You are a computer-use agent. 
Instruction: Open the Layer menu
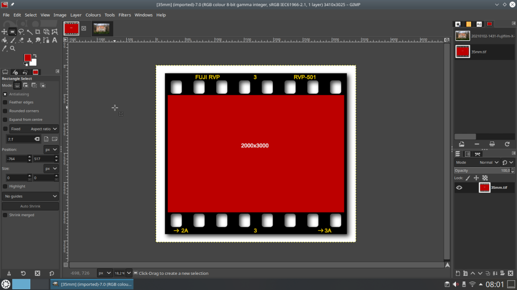pos(76,15)
